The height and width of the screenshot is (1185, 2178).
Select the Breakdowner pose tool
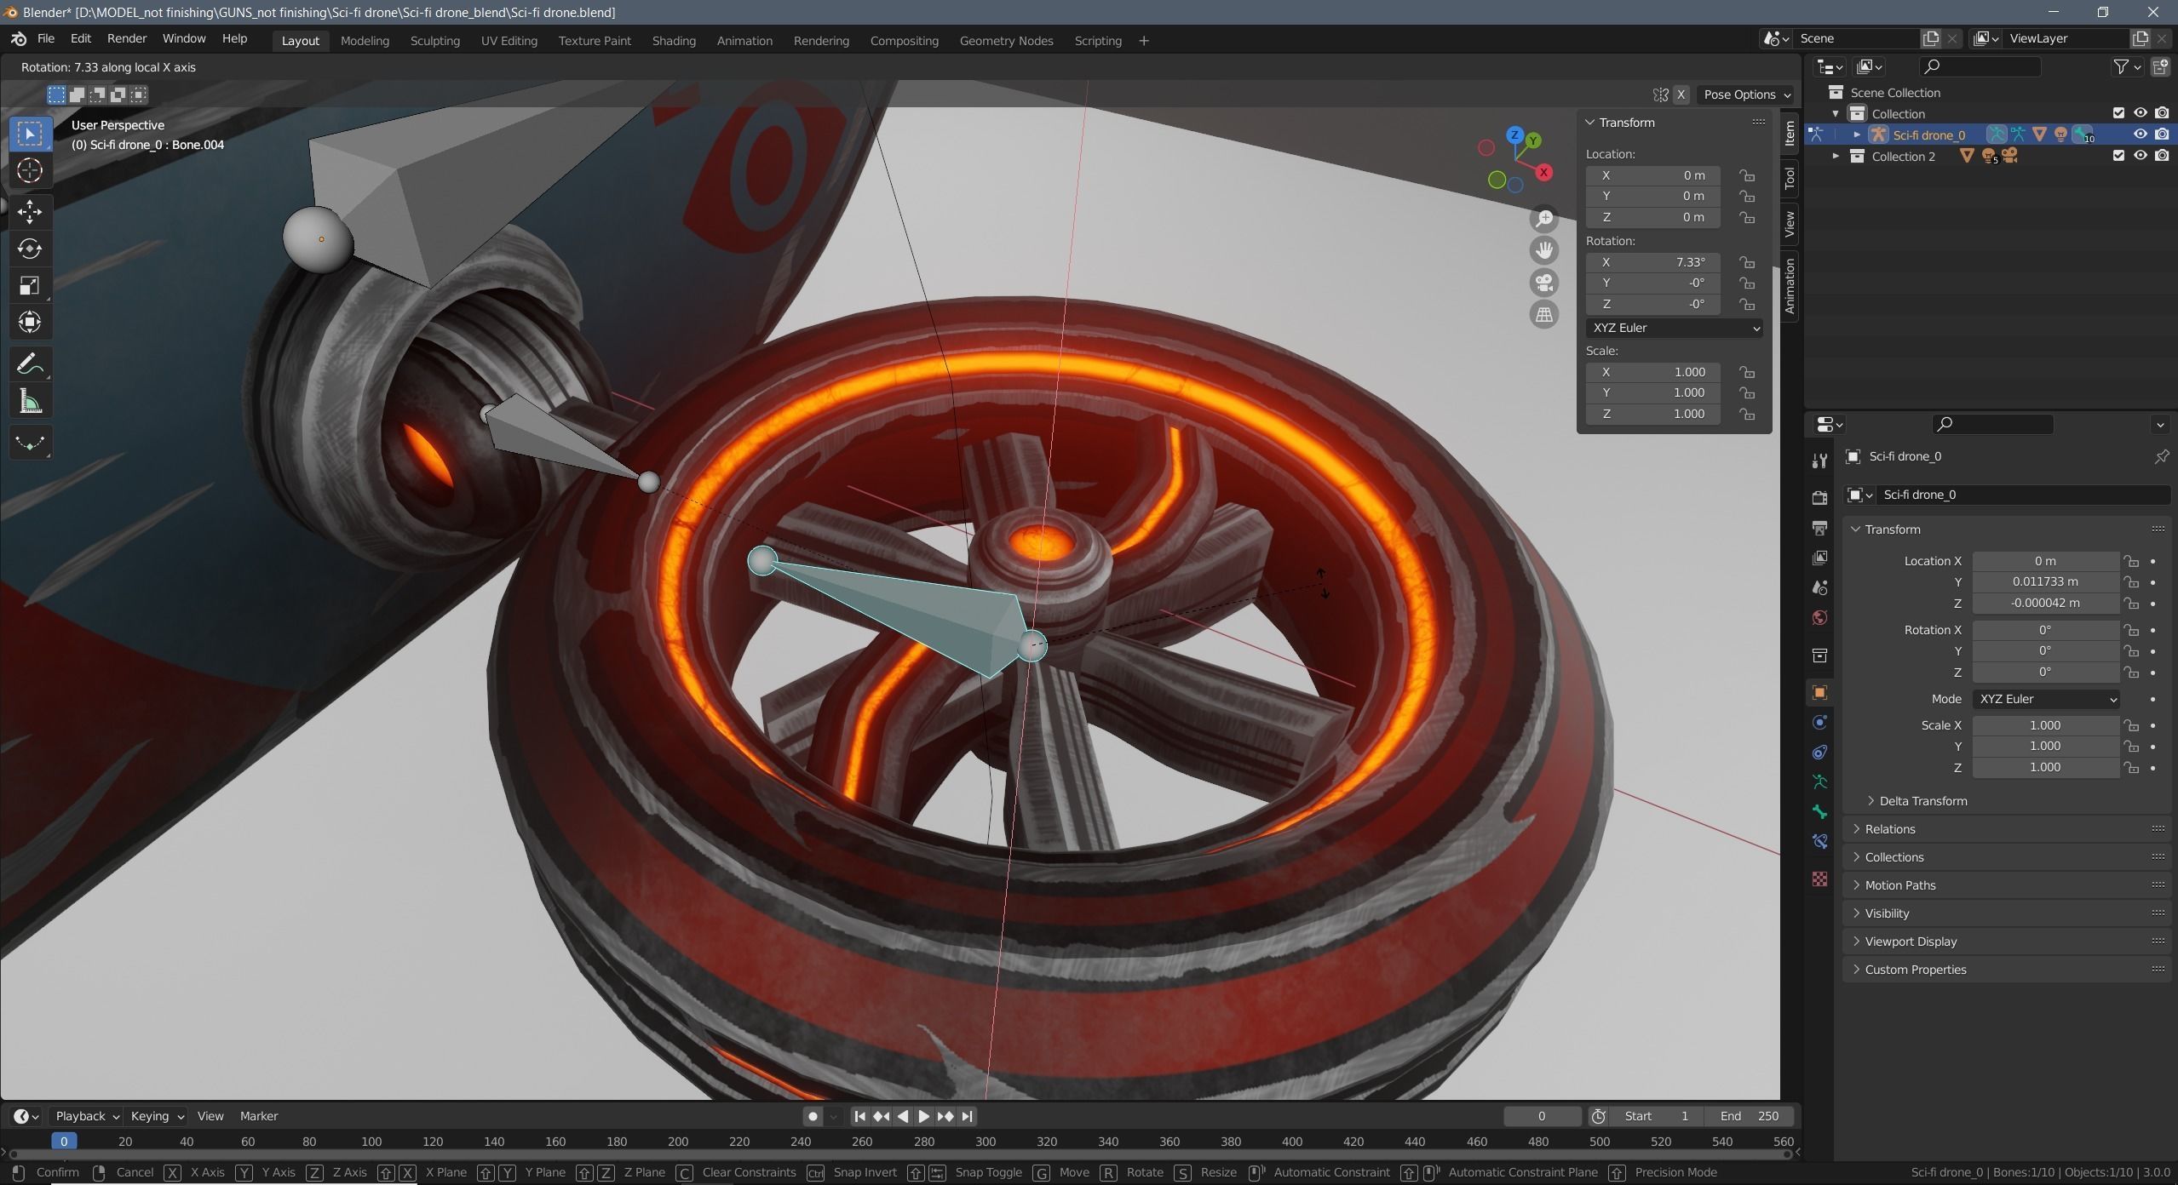30,442
